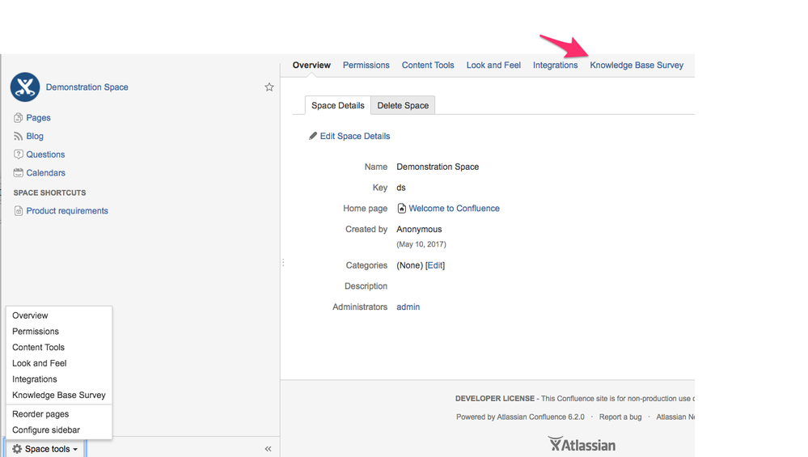
Task: Star the Demonstration Space as favorite
Action: 269,87
